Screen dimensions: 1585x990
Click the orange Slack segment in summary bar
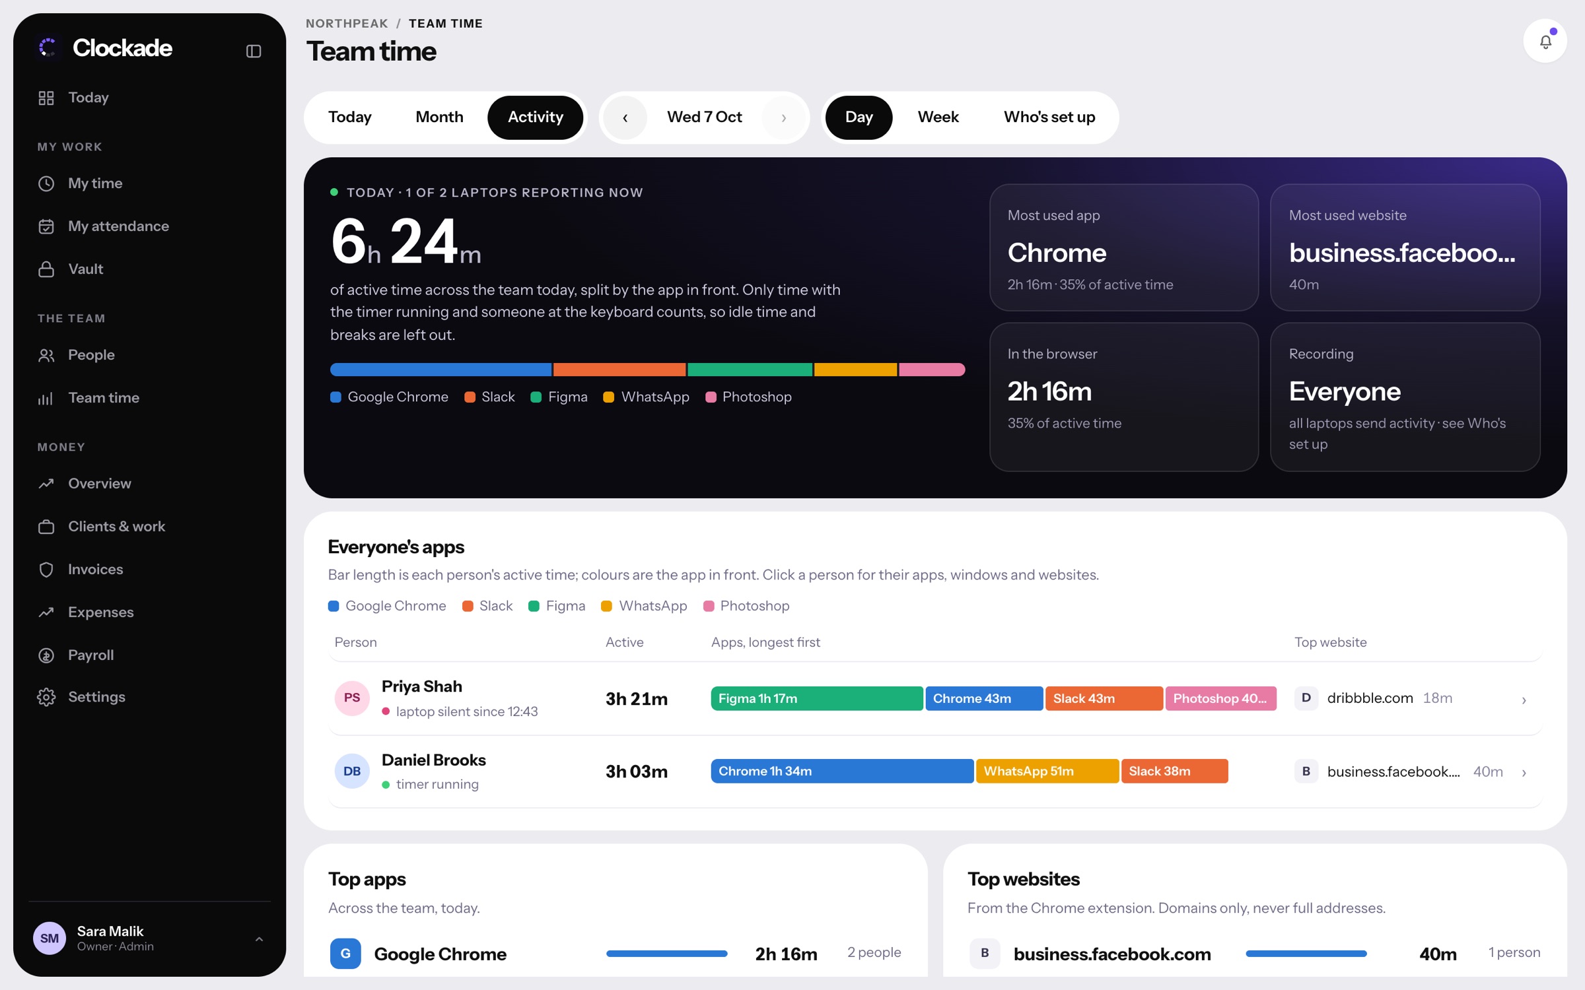pyautogui.click(x=619, y=370)
